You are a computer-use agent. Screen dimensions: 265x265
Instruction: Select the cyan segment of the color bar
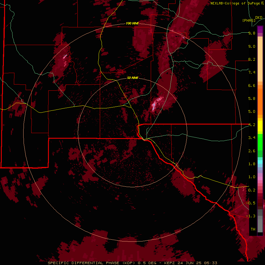(x=260, y=162)
